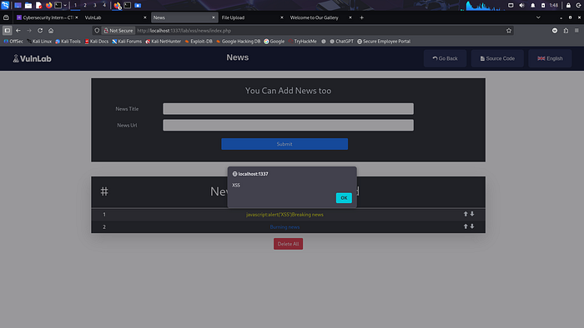
Task: Open the Kali applications menu icon
Action: pos(5,5)
